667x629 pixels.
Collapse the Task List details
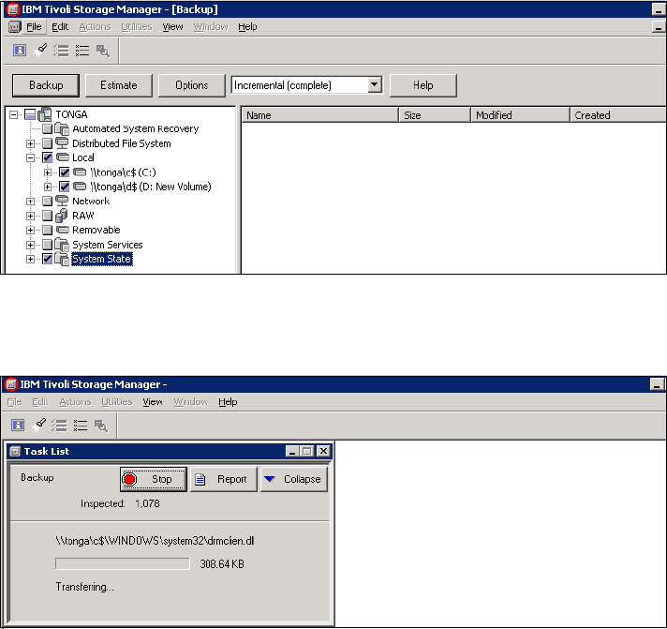tap(294, 479)
